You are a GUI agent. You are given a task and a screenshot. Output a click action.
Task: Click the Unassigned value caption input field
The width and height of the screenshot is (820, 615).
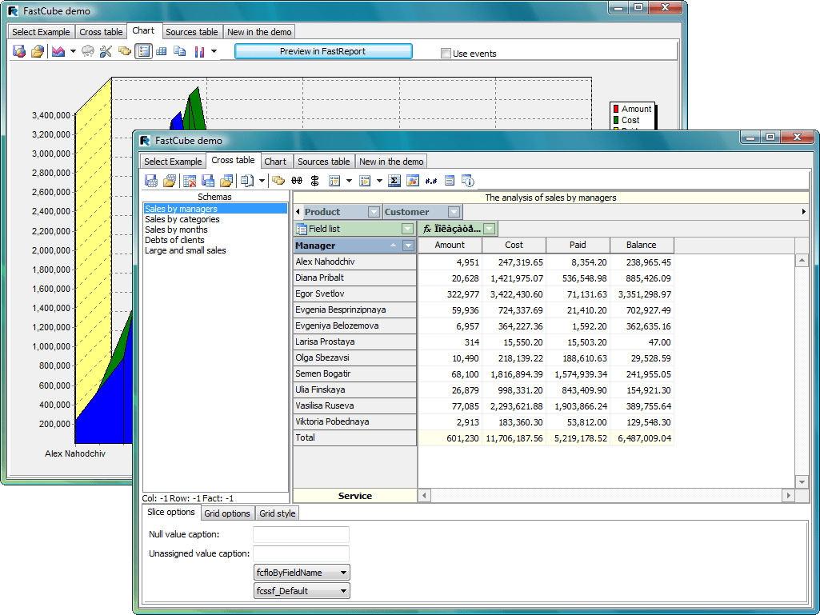tap(302, 553)
